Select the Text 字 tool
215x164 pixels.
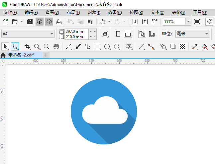tap(129, 46)
